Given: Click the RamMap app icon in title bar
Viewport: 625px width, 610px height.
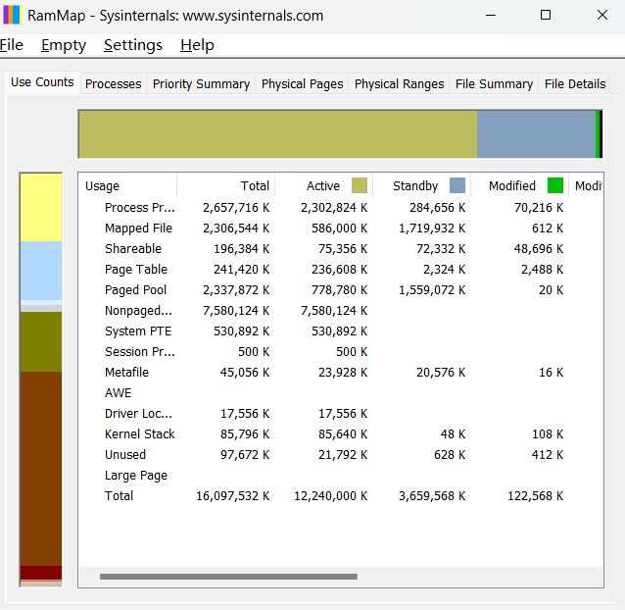Looking at the screenshot, I should pos(12,15).
